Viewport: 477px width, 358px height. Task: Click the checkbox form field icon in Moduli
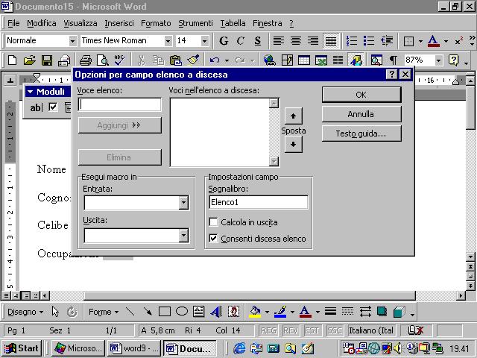[53, 107]
